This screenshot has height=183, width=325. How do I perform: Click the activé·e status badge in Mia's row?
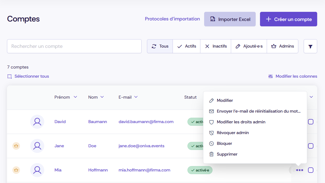[200, 170]
